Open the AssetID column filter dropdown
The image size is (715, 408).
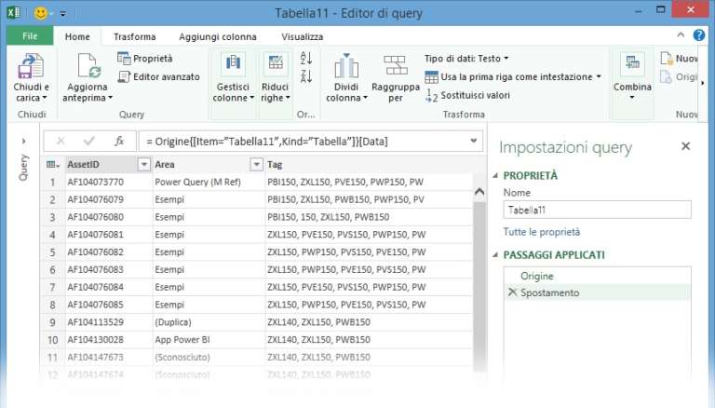(x=144, y=164)
